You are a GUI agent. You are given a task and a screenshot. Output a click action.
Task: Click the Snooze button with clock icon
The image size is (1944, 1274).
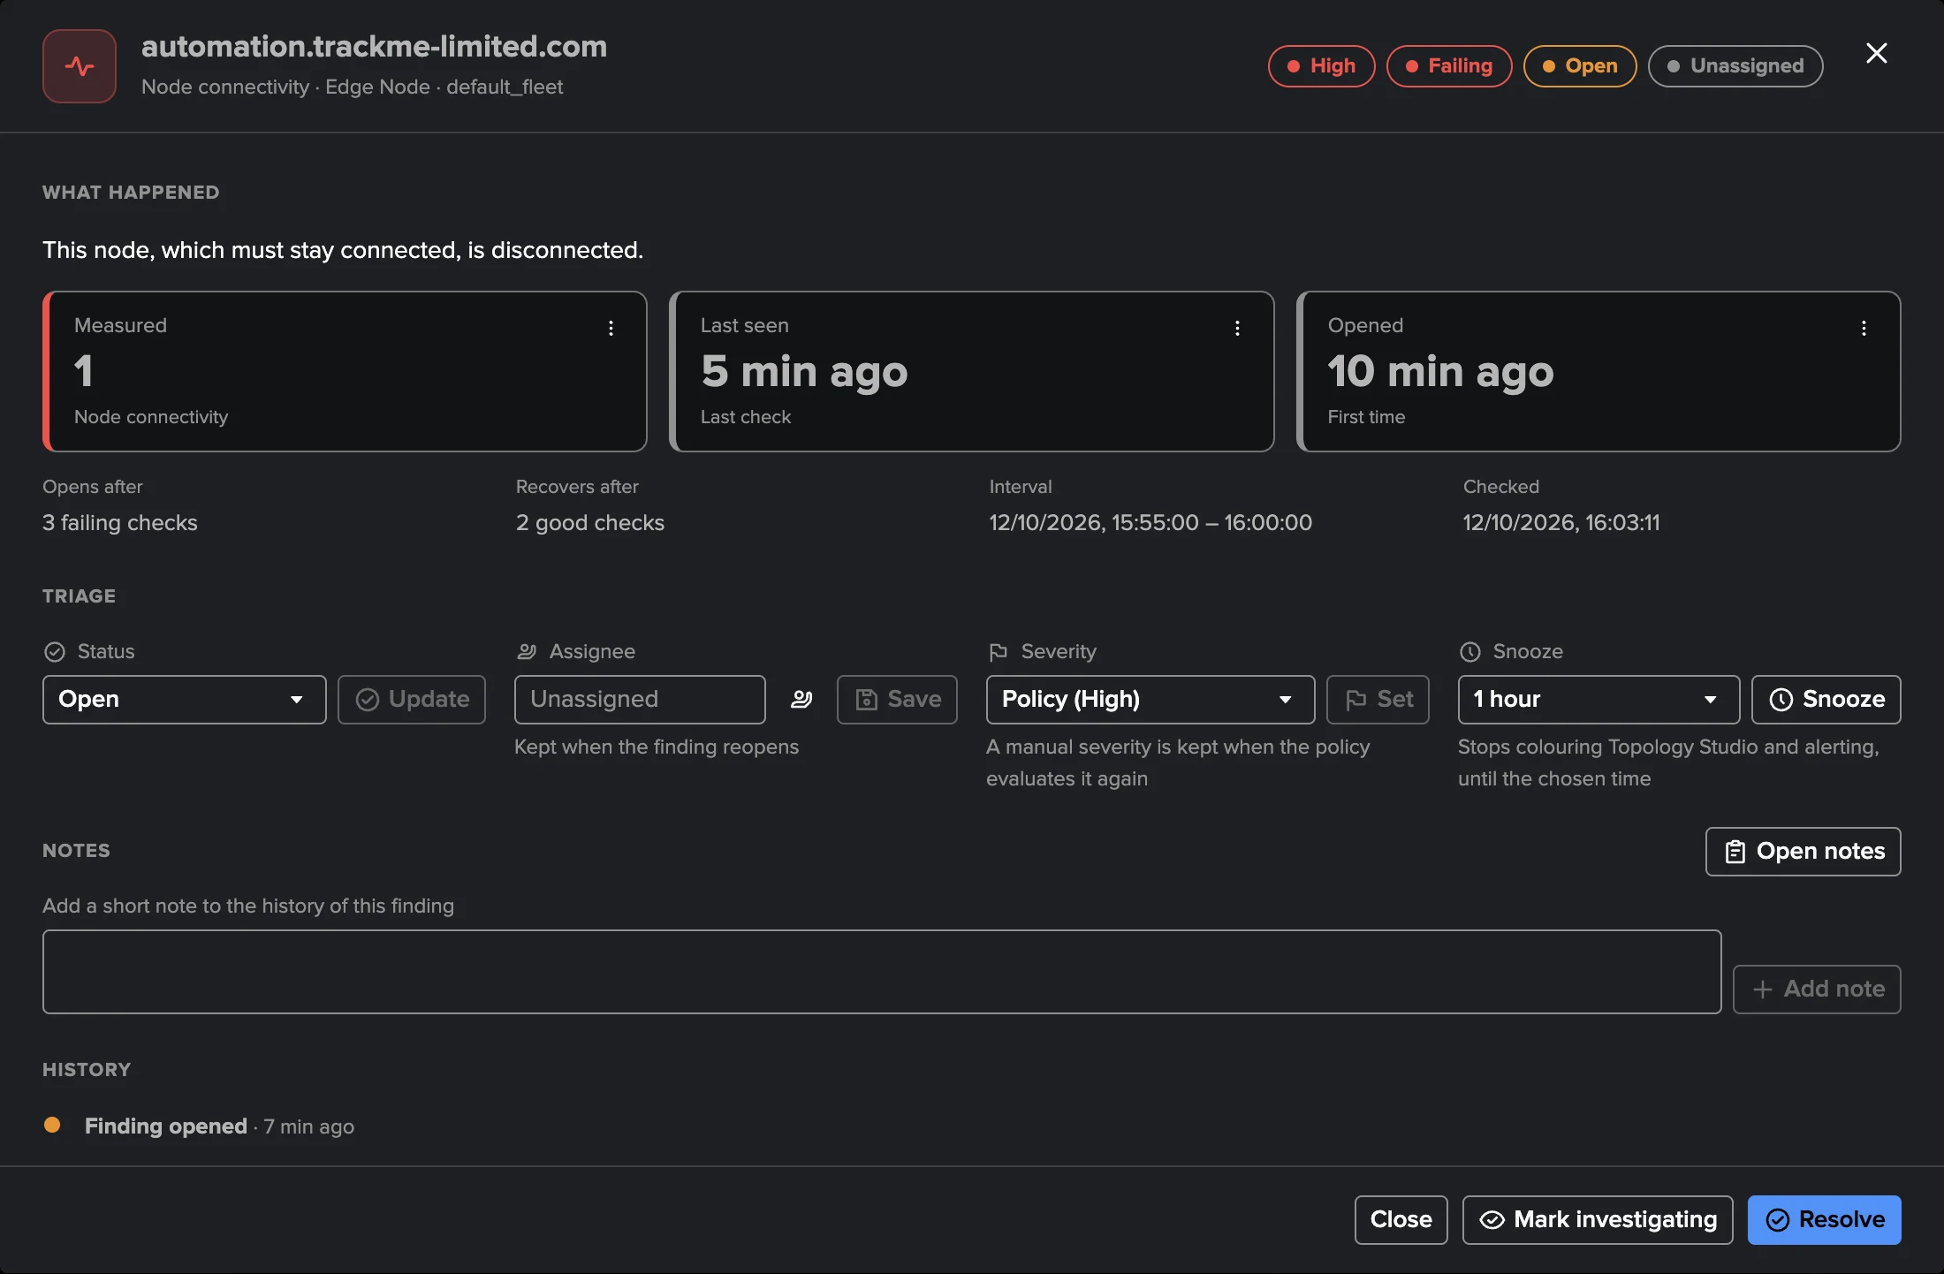pyautogui.click(x=1826, y=700)
